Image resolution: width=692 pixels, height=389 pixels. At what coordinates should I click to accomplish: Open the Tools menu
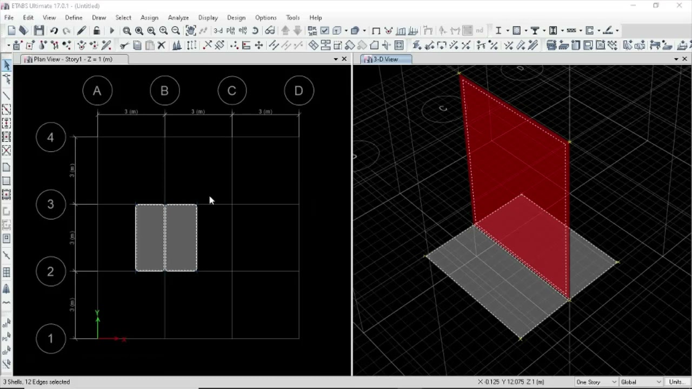click(292, 17)
